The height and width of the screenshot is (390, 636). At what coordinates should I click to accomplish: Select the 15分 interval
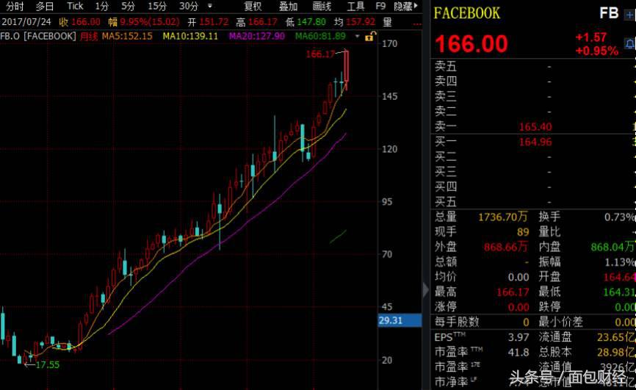coord(157,6)
